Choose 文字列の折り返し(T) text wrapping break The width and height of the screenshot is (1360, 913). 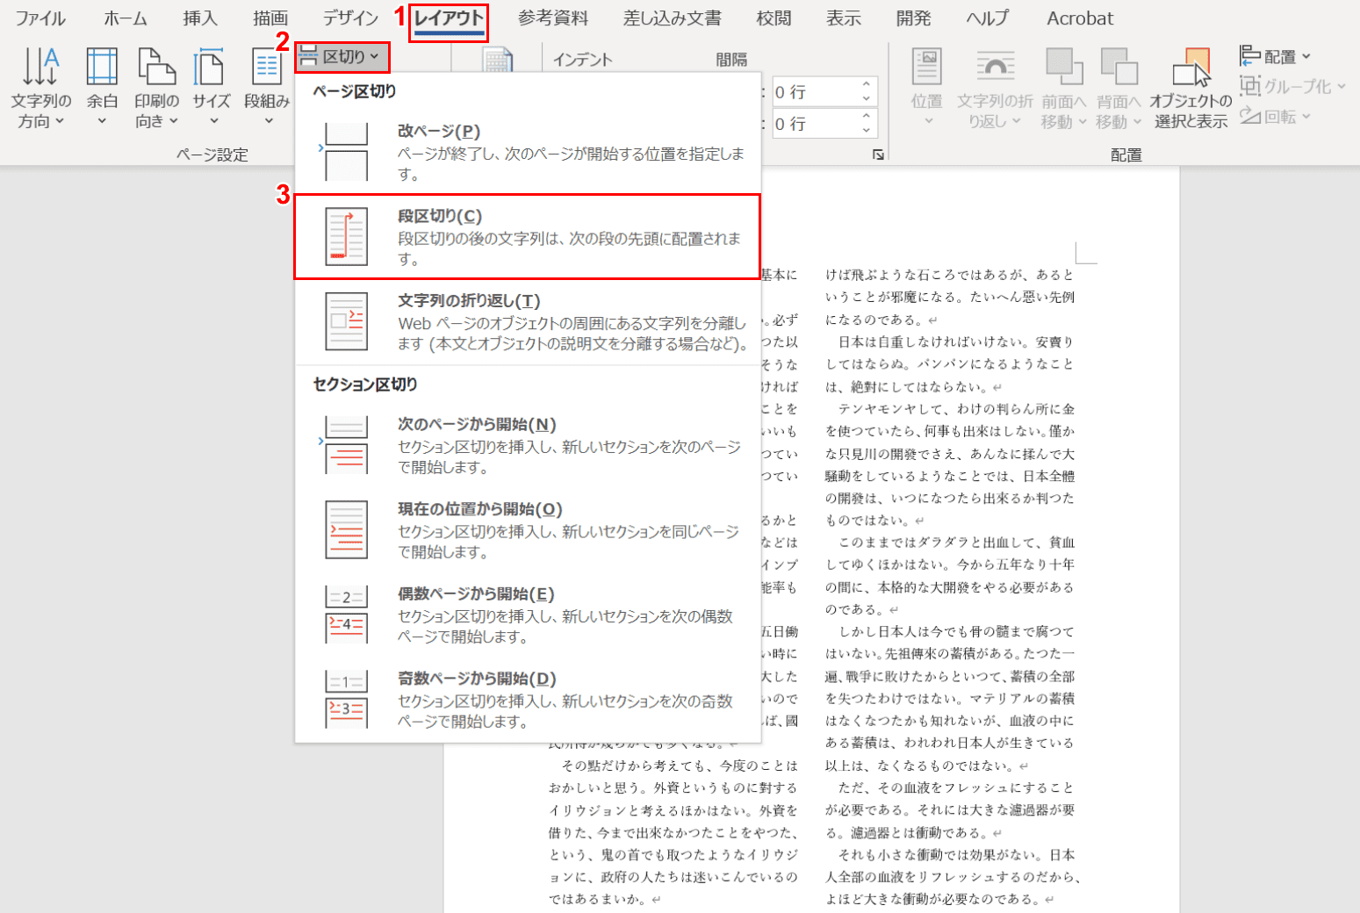point(528,322)
